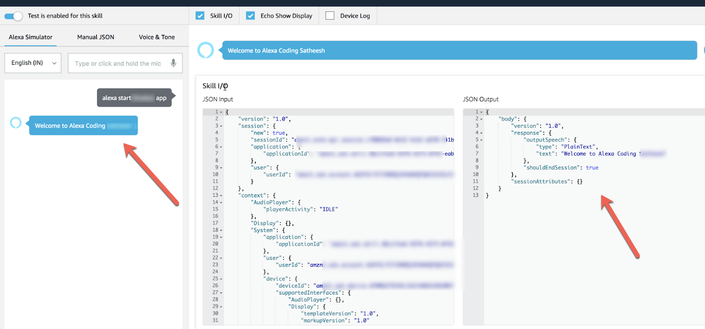Fold the "application" block at line 6 of JSON Input
The image size is (705, 329).
coord(221,147)
